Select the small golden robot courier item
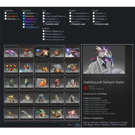 [x=26, y=83]
